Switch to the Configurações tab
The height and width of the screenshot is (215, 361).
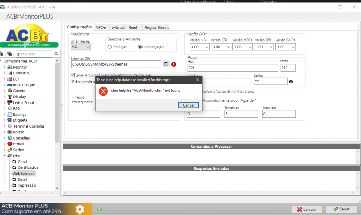pyautogui.click(x=79, y=27)
